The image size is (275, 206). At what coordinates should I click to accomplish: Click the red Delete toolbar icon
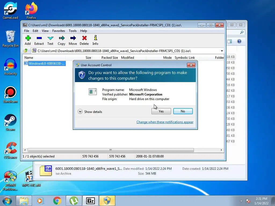[84, 40]
